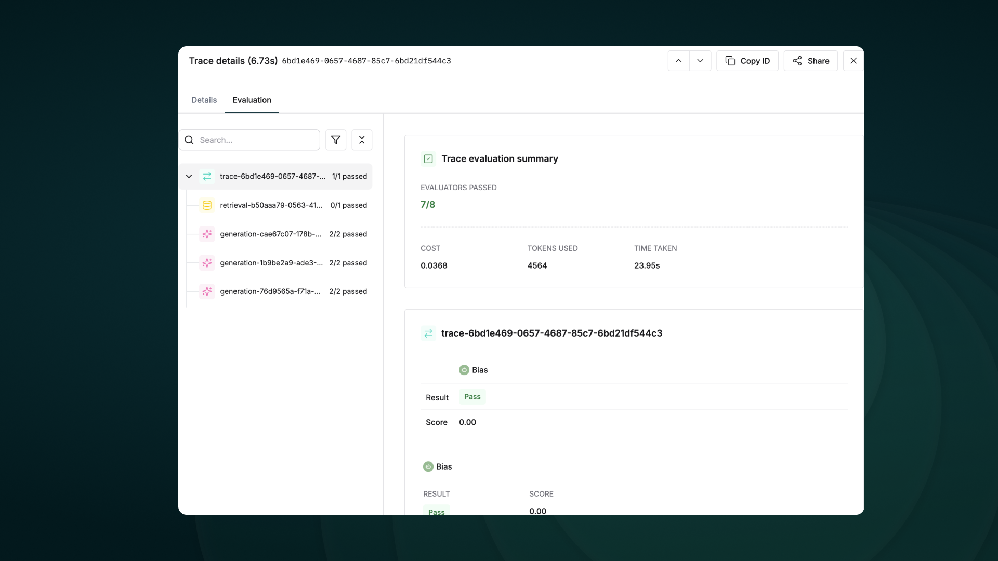This screenshot has width=998, height=561.
Task: Click the Trace evaluation summary check icon
Action: point(428,159)
